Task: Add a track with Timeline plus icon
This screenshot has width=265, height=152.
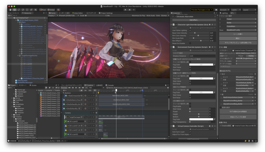Action: click(x=64, y=90)
